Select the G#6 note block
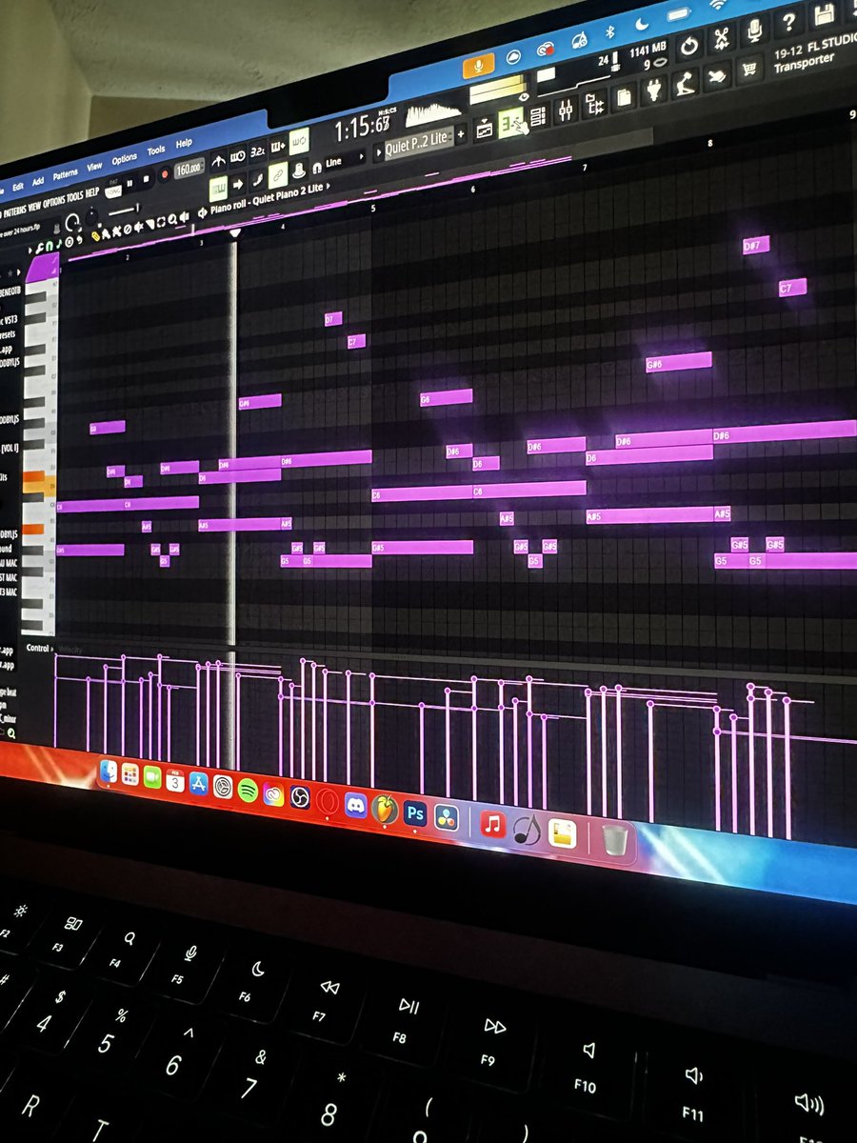 pyautogui.click(x=678, y=362)
